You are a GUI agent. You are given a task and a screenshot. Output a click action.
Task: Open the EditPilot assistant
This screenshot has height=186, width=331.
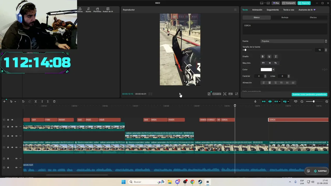tap(320, 171)
